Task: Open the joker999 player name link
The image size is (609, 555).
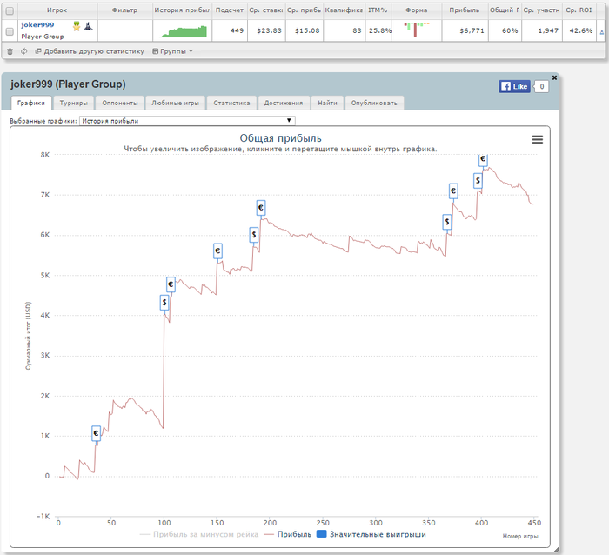Action: pyautogui.click(x=37, y=25)
